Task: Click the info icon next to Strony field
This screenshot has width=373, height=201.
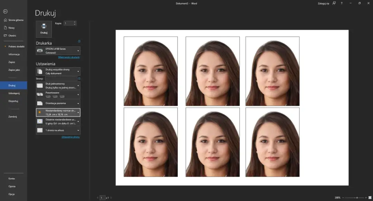Action: click(x=79, y=79)
